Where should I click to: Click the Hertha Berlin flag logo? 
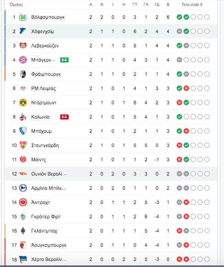pyautogui.click(x=23, y=259)
